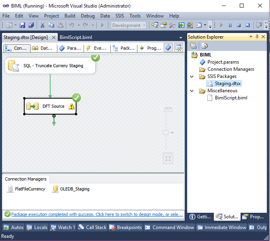Pin the Solution Explorer panel
This screenshot has height=241, width=270.
pyautogui.click(x=257, y=37)
